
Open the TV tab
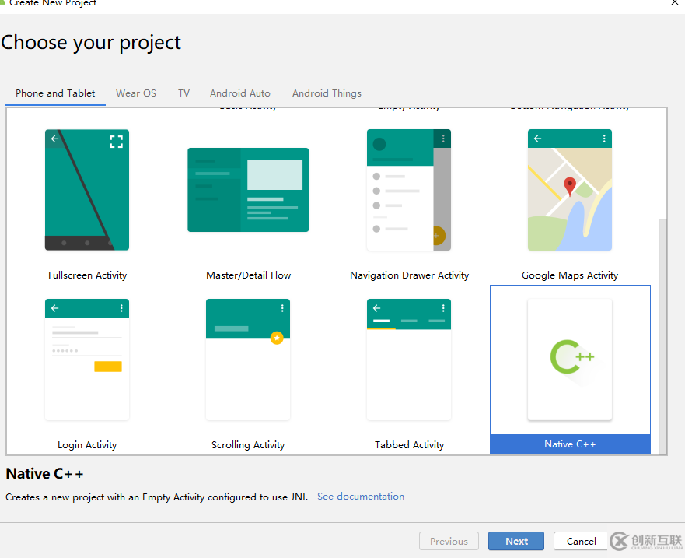click(x=183, y=93)
